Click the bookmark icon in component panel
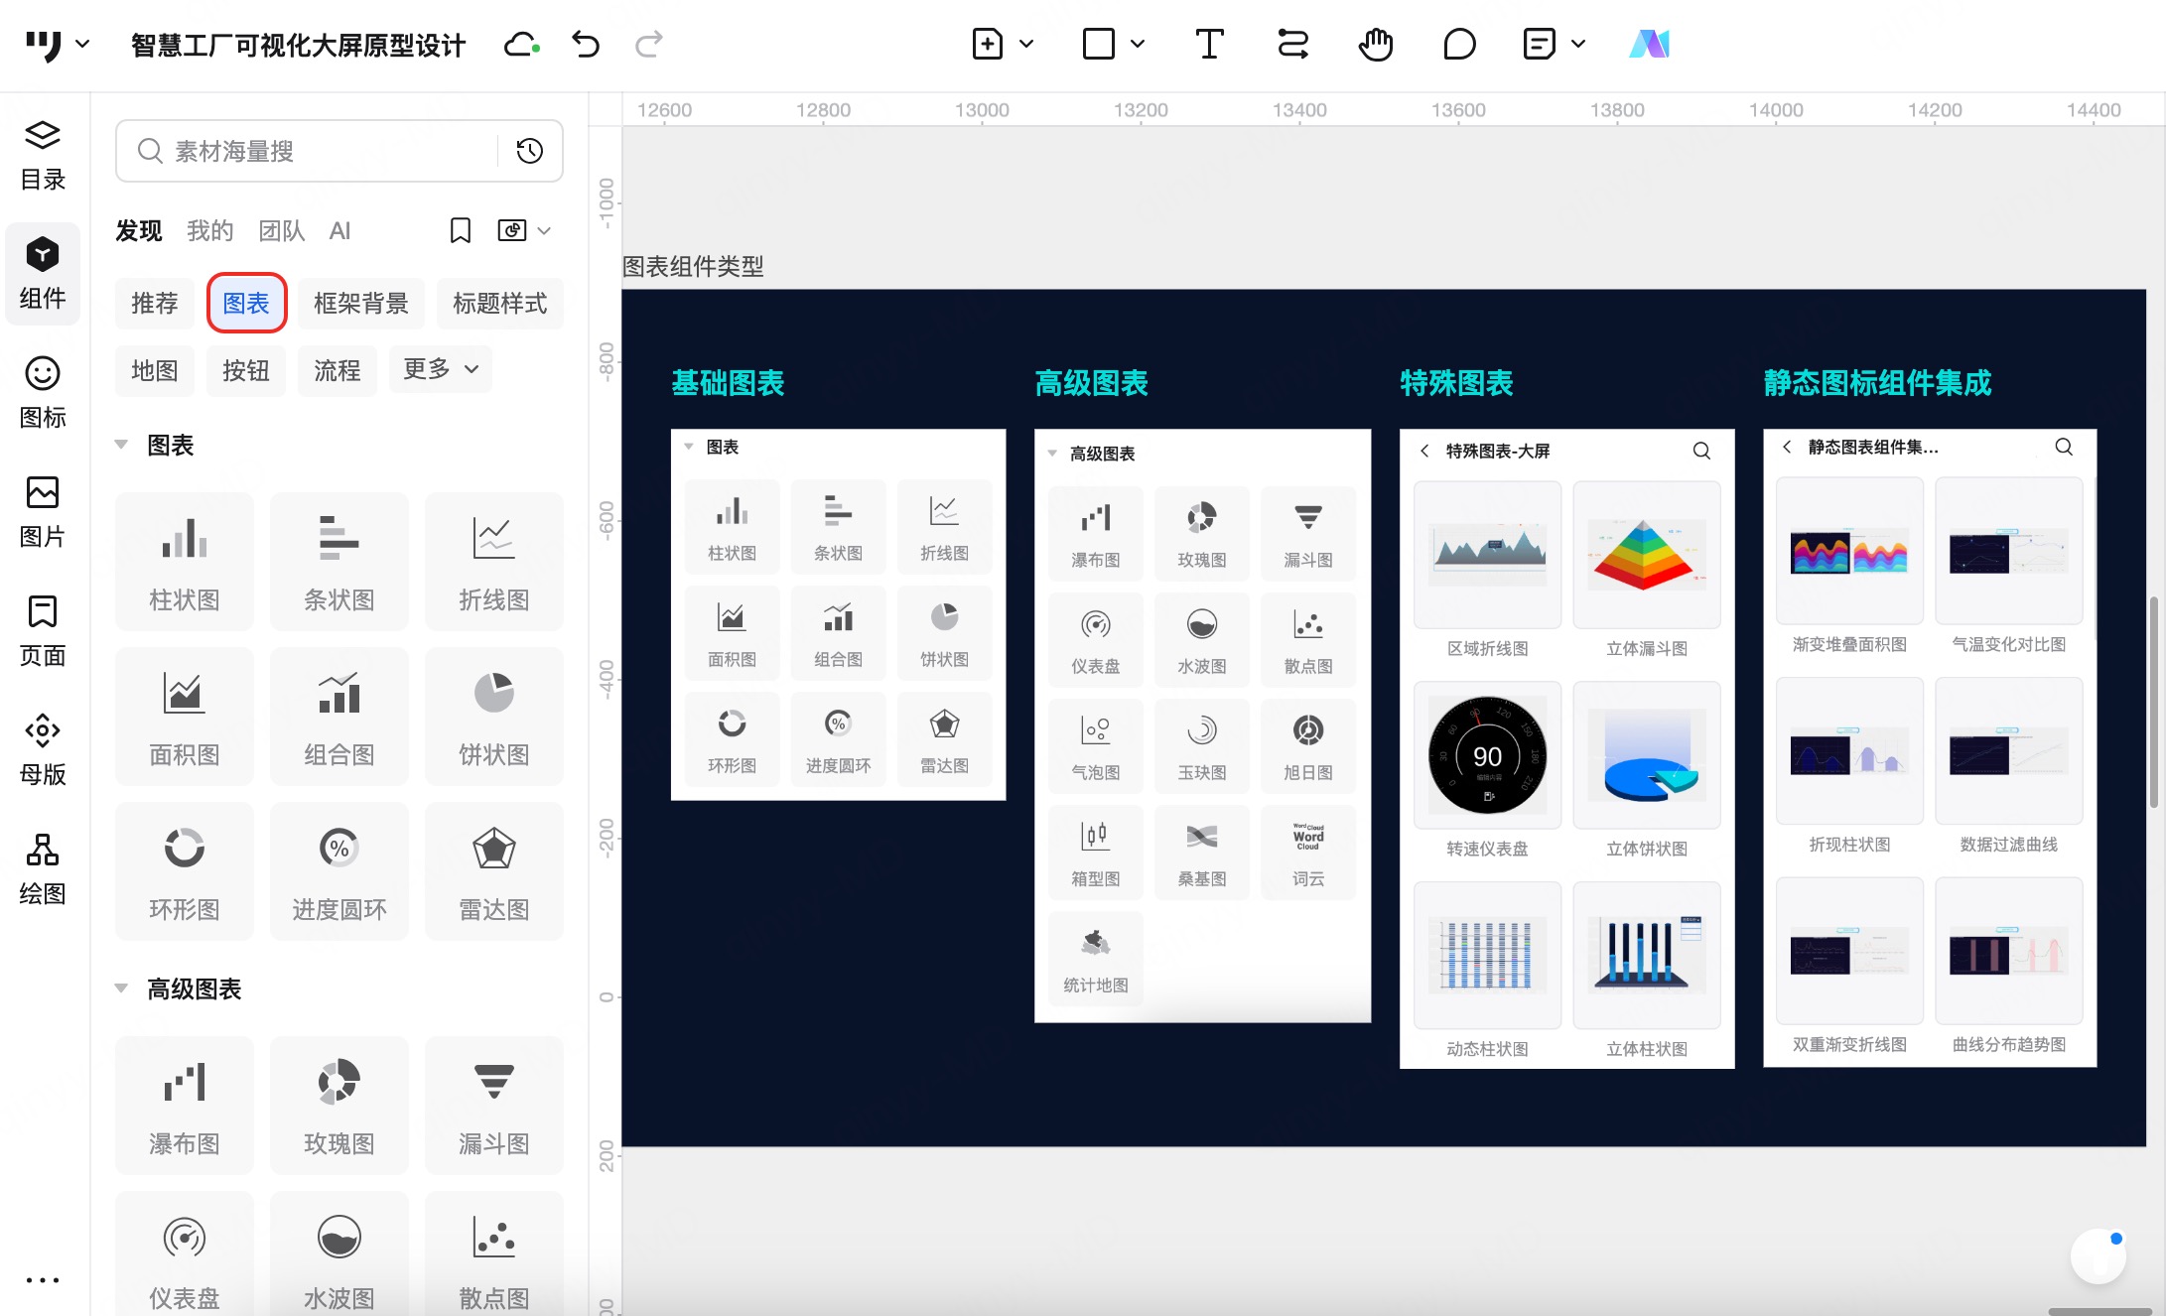This screenshot has width=2166, height=1316. point(460,231)
